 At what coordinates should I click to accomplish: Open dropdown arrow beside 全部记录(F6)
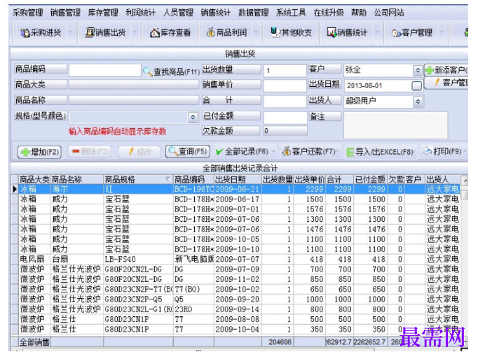point(273,151)
